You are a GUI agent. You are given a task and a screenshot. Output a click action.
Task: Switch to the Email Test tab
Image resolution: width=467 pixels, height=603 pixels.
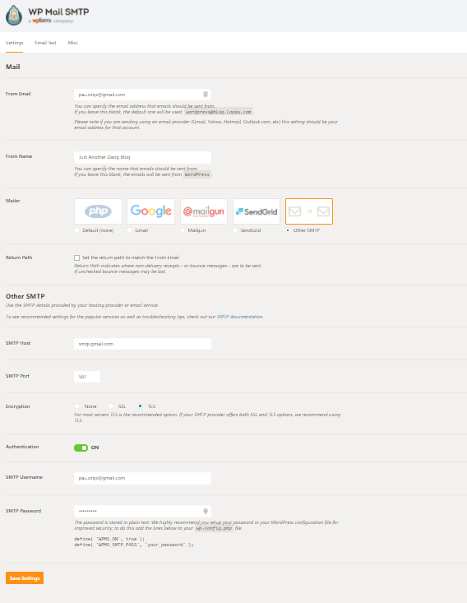click(x=45, y=43)
